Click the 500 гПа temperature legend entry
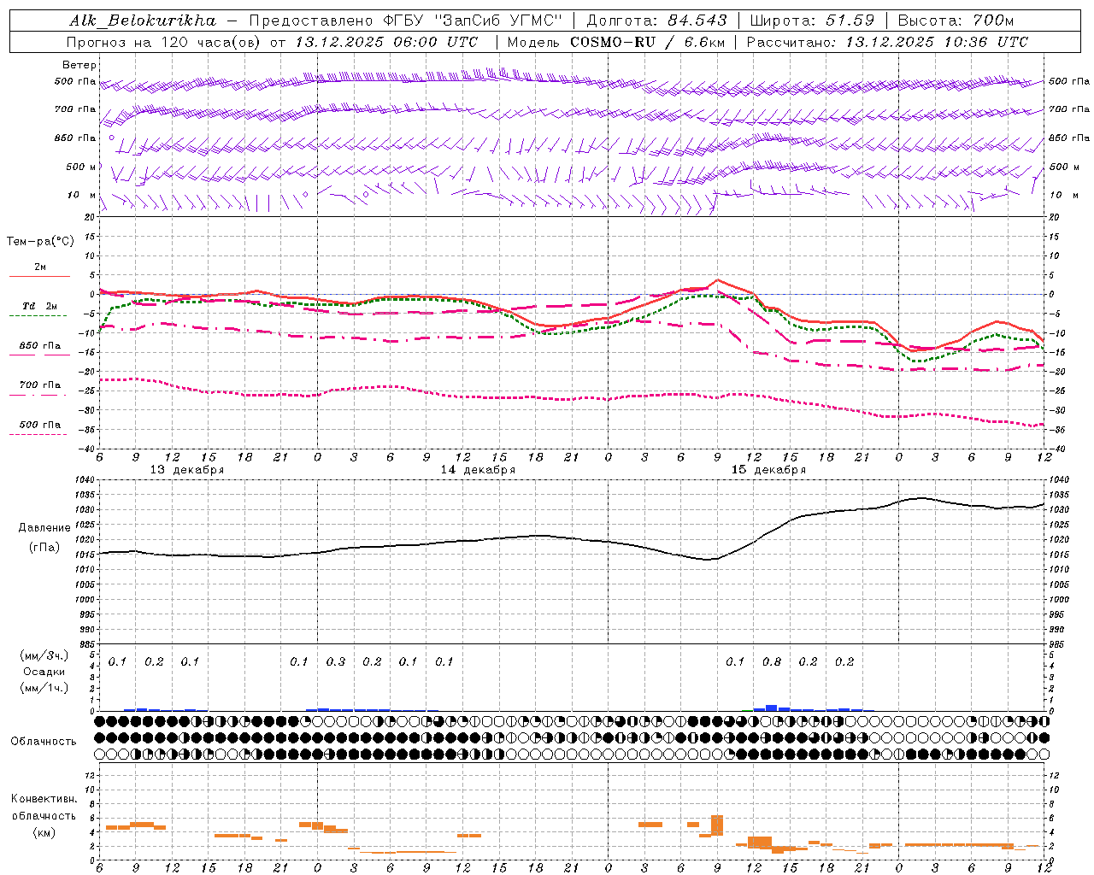Screen dimensions: 1094x875 [x=40, y=425]
